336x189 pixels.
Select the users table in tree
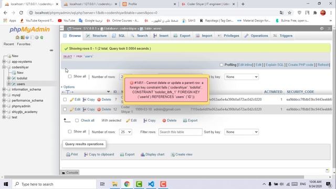[x=21, y=84]
